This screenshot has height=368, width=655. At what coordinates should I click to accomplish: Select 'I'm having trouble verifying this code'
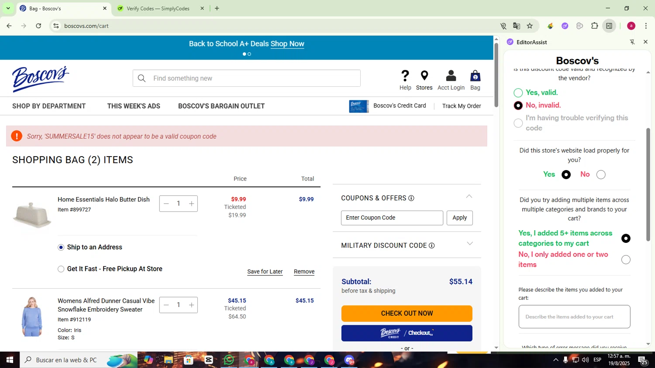tap(518, 123)
